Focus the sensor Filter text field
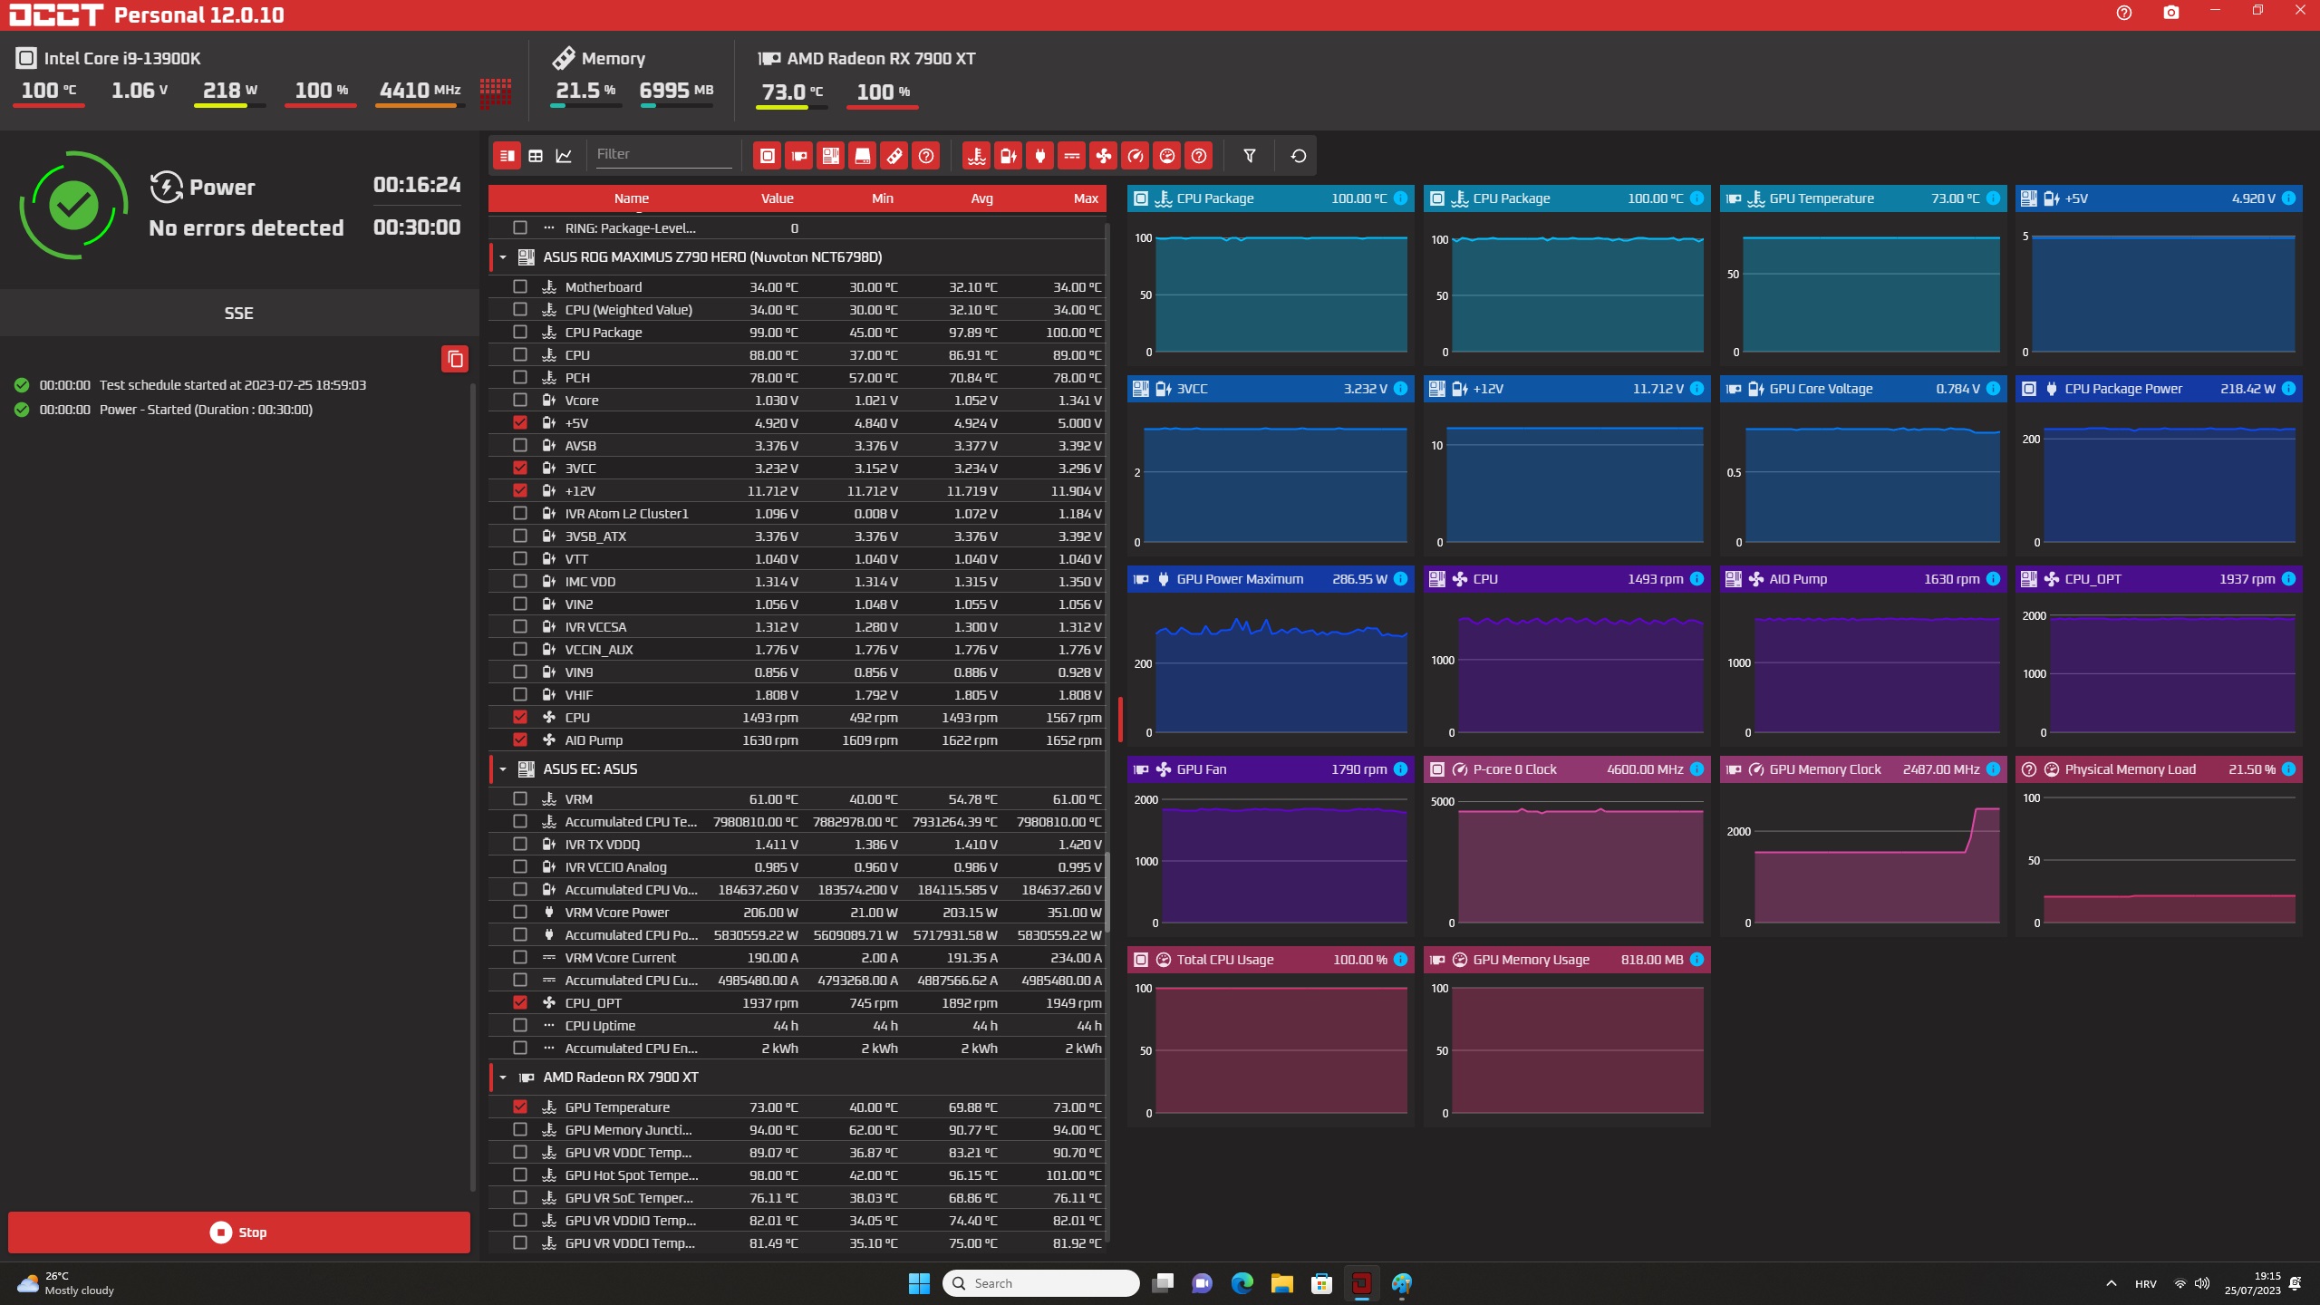 point(663,155)
